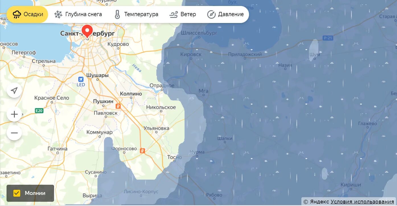Click the P-21 road shield
The height and width of the screenshot is (206, 397).
[x=328, y=38]
